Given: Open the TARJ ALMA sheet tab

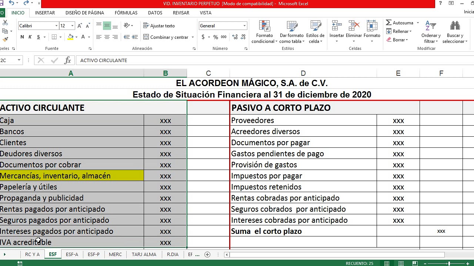Looking at the screenshot, I should [144, 255].
